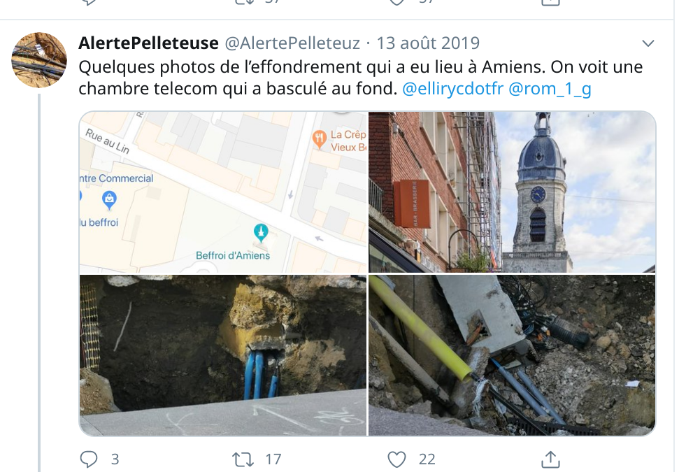Open the share tweet icon
This screenshot has width=679, height=472.
click(550, 459)
